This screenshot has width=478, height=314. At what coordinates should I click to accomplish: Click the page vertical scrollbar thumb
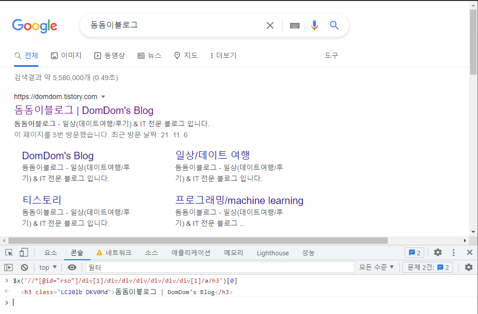(x=473, y=42)
